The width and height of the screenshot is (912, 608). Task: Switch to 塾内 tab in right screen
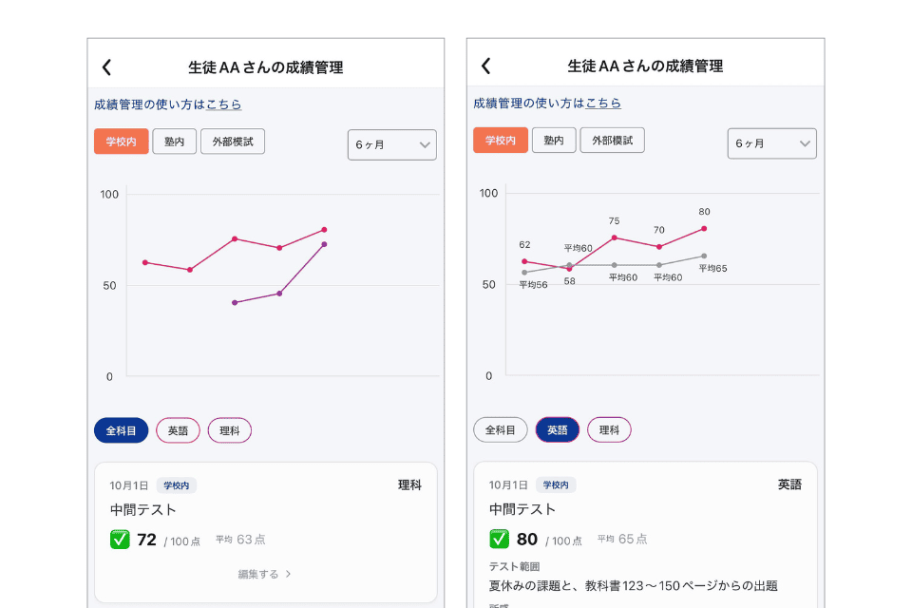554,141
